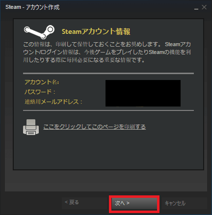The width and height of the screenshot is (212, 215).
Task: Proceed with the 次へ > button
Action: pyautogui.click(x=134, y=203)
